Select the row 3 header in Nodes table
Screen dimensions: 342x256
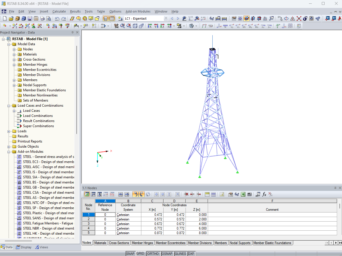click(x=89, y=224)
